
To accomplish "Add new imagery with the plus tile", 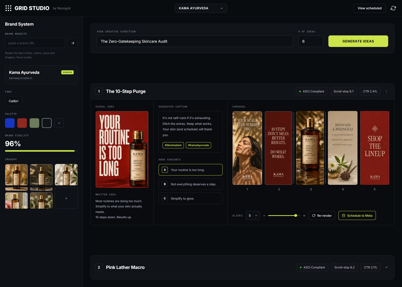I will click(x=66, y=198).
